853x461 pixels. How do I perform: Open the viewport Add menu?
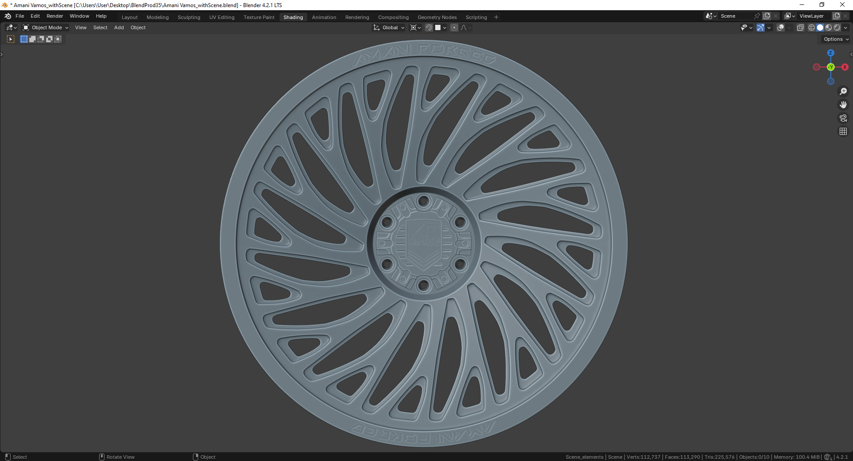click(x=119, y=28)
